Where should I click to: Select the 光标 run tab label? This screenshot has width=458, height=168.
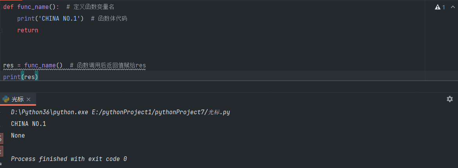click(x=18, y=99)
